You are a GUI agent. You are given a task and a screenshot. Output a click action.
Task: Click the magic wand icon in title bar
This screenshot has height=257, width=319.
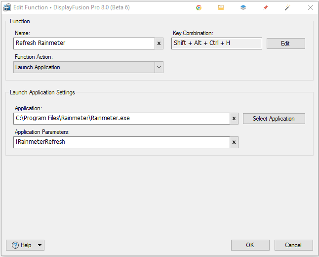pyautogui.click(x=287, y=7)
